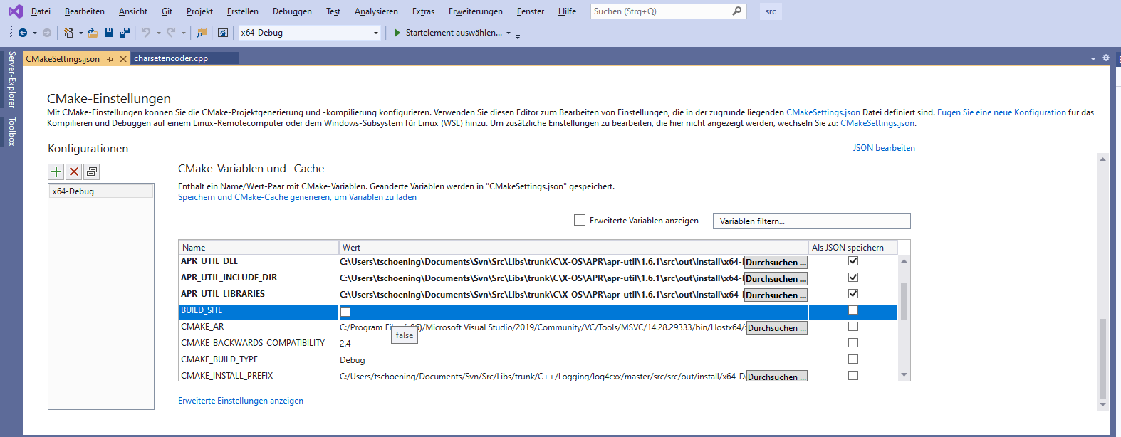1121x437 pixels.
Task: Select x64-Debug in the Konfigurationen list
Action: (x=101, y=191)
